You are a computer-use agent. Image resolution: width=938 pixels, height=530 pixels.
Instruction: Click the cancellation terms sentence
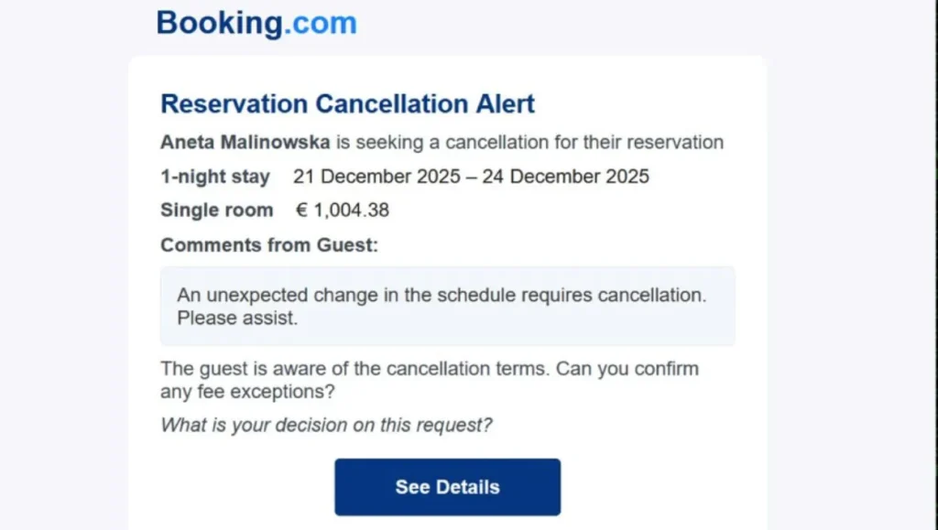pos(429,368)
